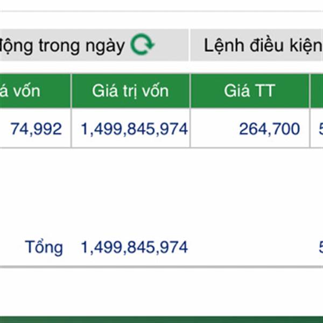This screenshot has width=323, height=323.
Task: Click cut-off green header right of Giá TT
Action: pyautogui.click(x=317, y=90)
